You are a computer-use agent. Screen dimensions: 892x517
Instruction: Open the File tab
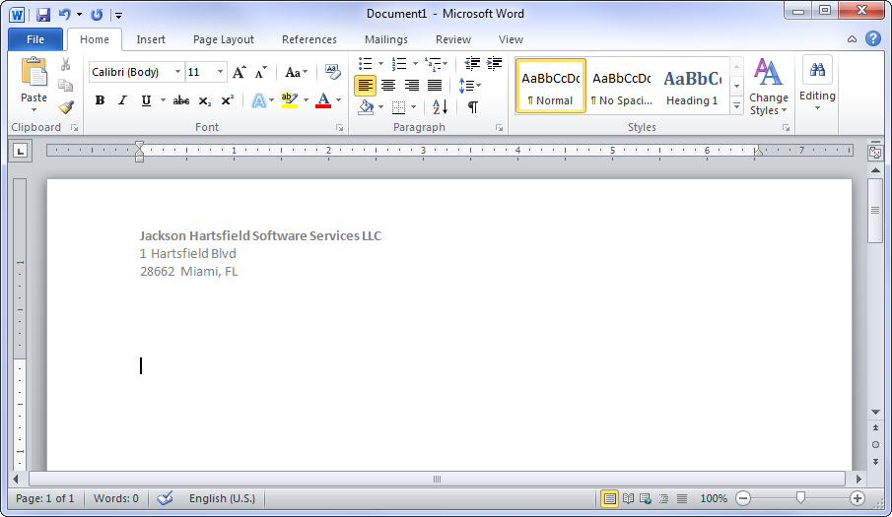(x=35, y=39)
